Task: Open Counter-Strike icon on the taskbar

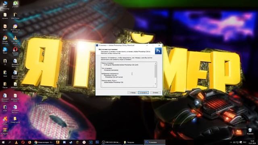Action: click(58, 142)
